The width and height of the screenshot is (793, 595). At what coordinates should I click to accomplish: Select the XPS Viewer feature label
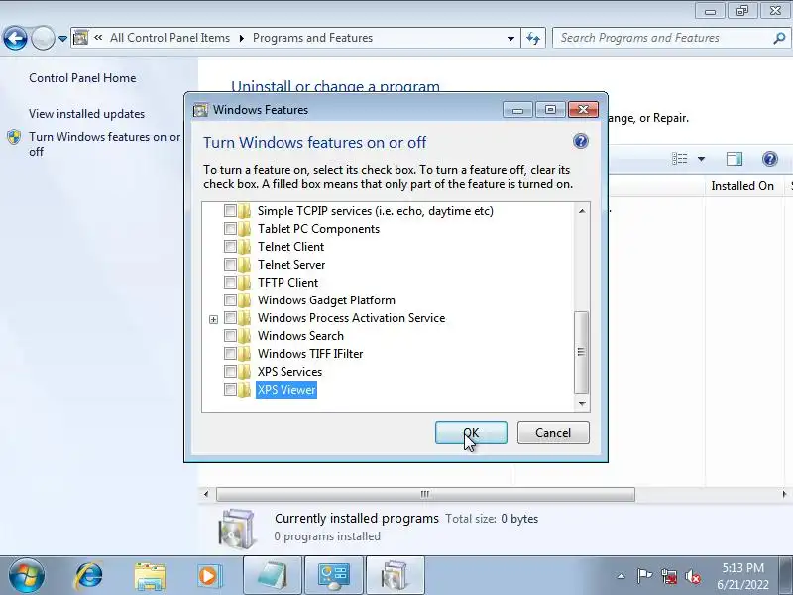[286, 390]
